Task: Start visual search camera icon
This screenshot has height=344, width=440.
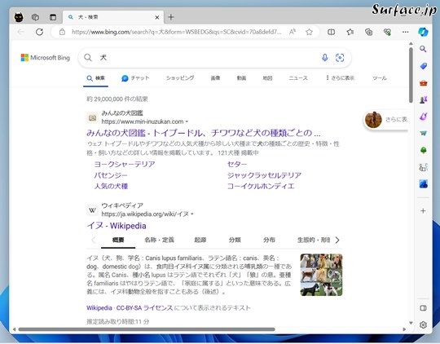Action: pos(340,58)
